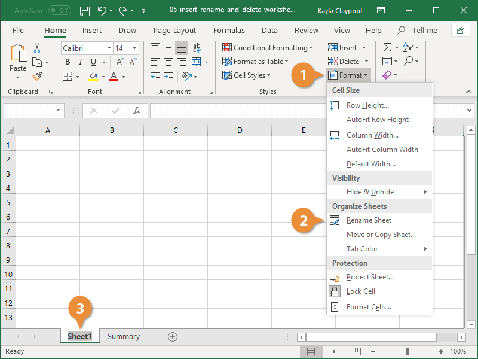The height and width of the screenshot is (359, 478).
Task: Open Tab Color submenu
Action: pyautogui.click(x=379, y=249)
